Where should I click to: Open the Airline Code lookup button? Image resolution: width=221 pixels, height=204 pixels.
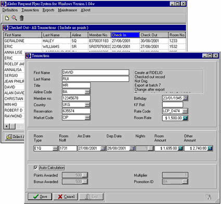click(x=87, y=92)
